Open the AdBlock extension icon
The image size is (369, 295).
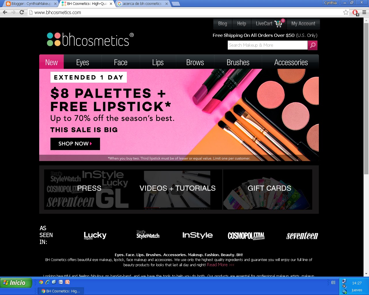click(x=355, y=12)
